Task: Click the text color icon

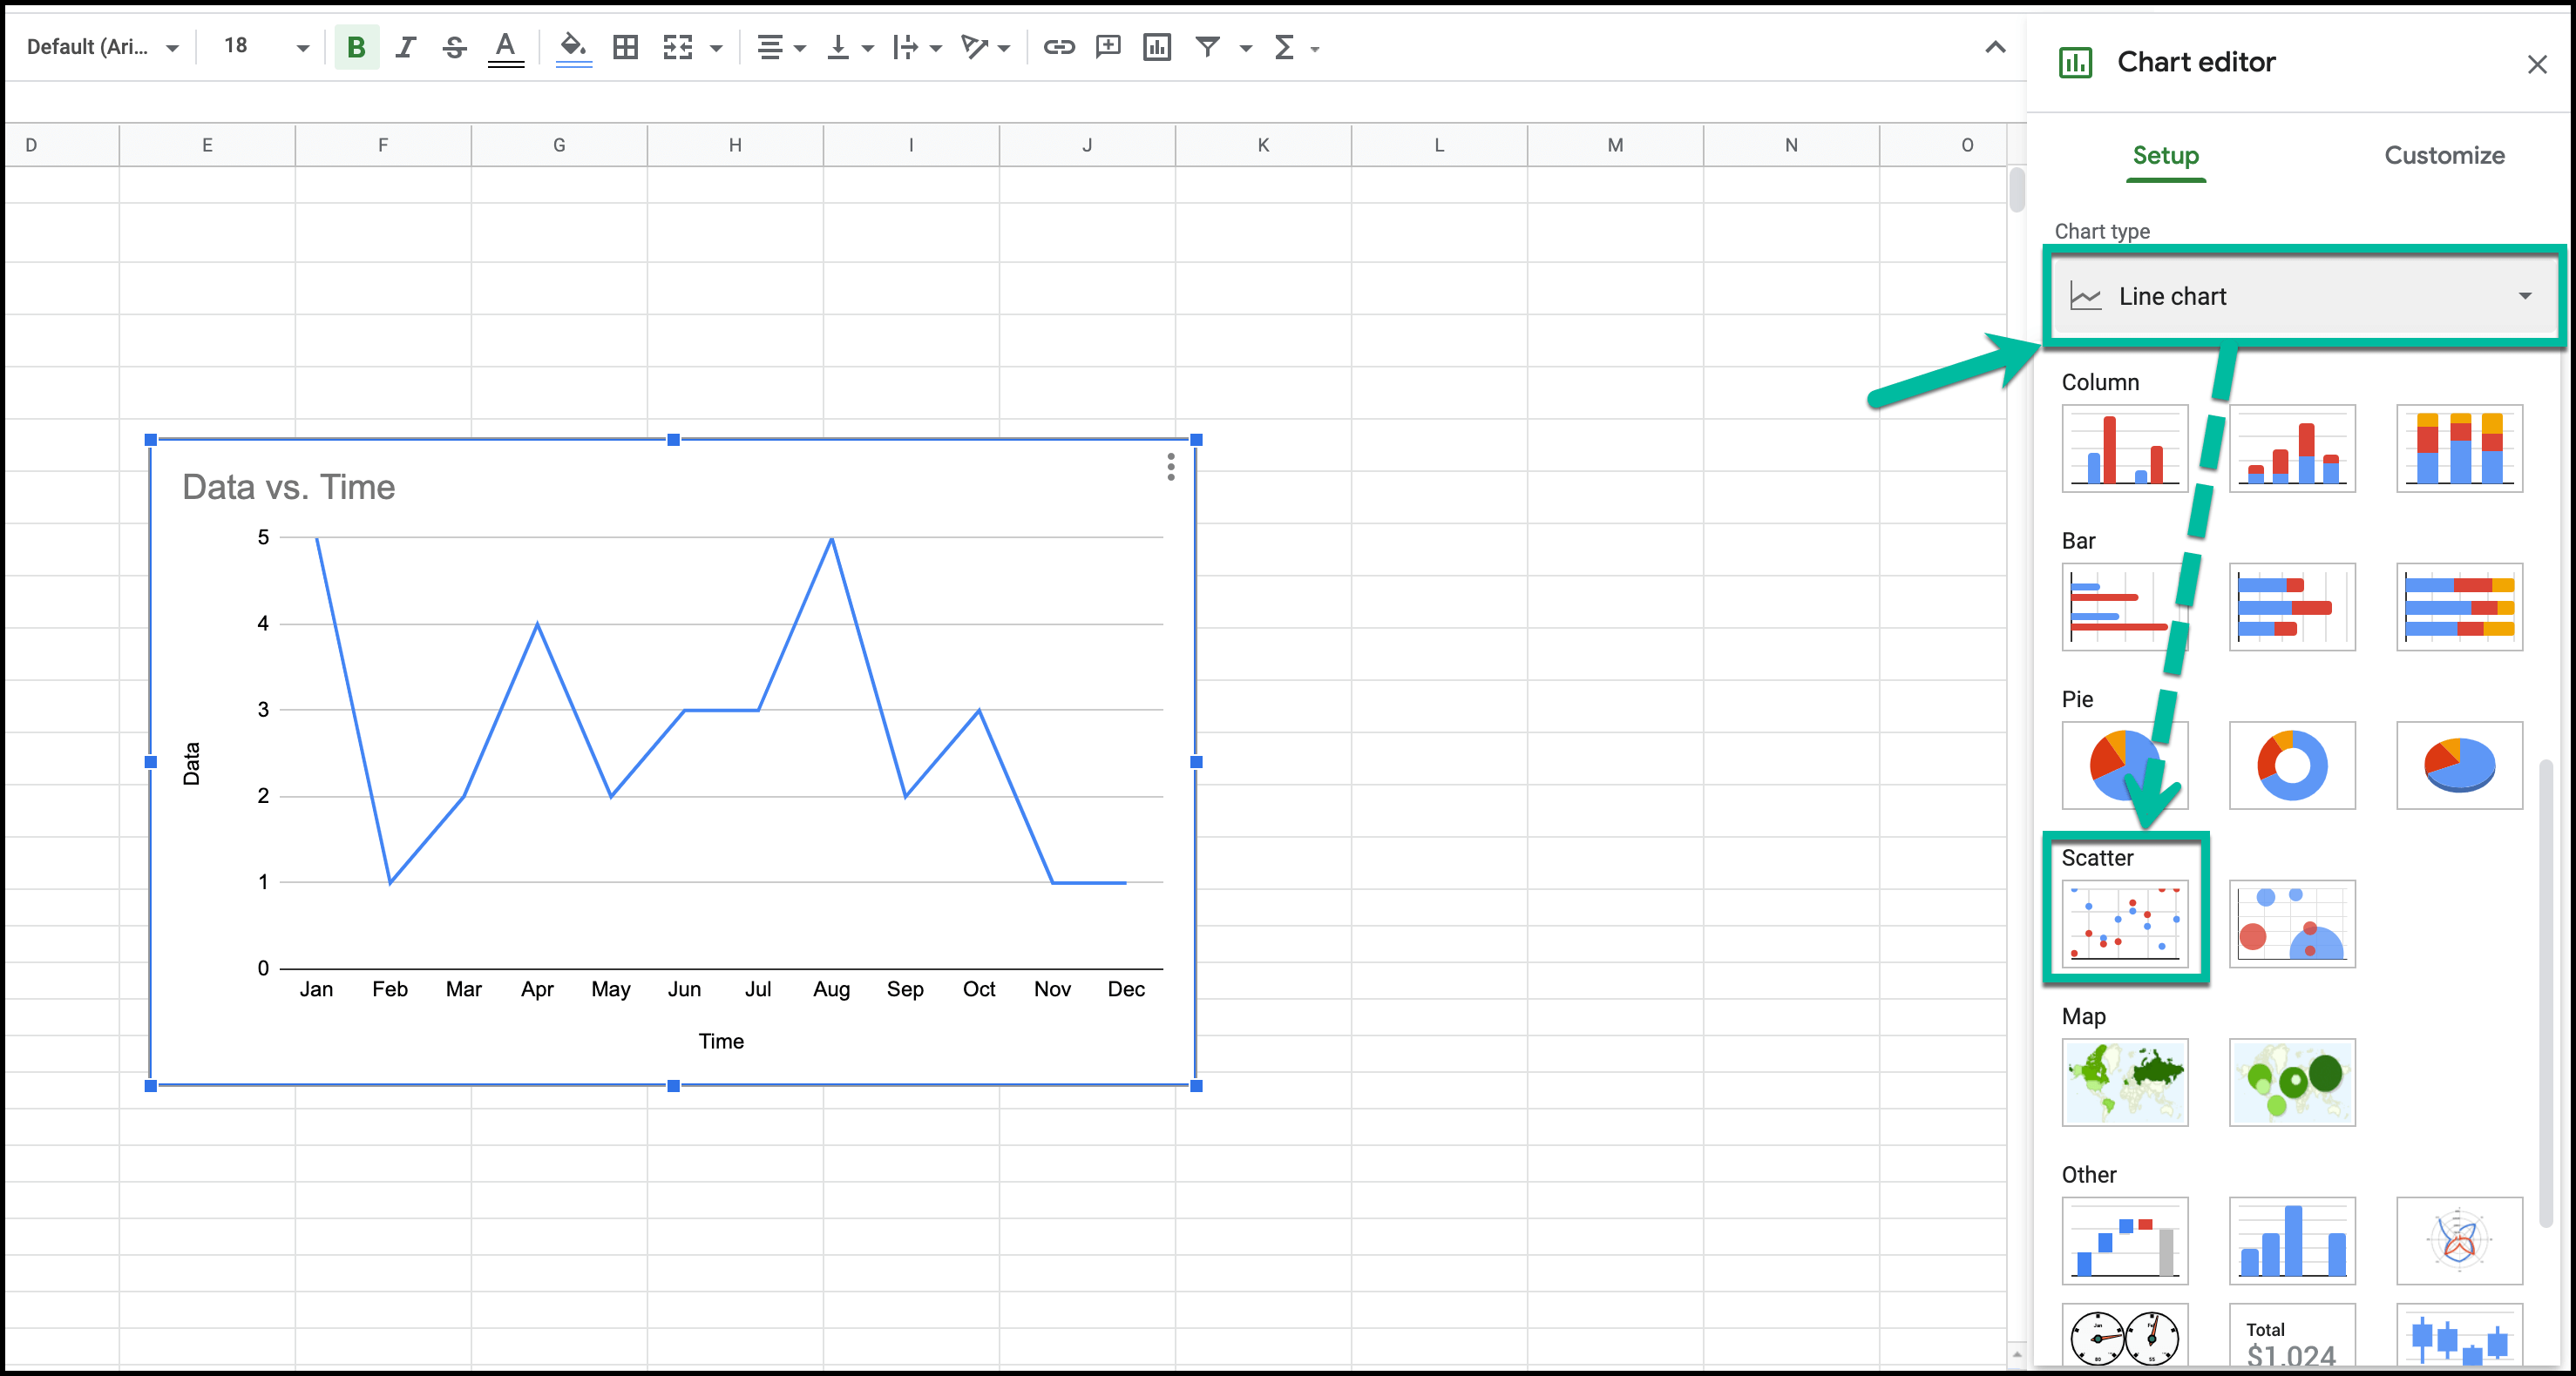Action: pyautogui.click(x=506, y=47)
